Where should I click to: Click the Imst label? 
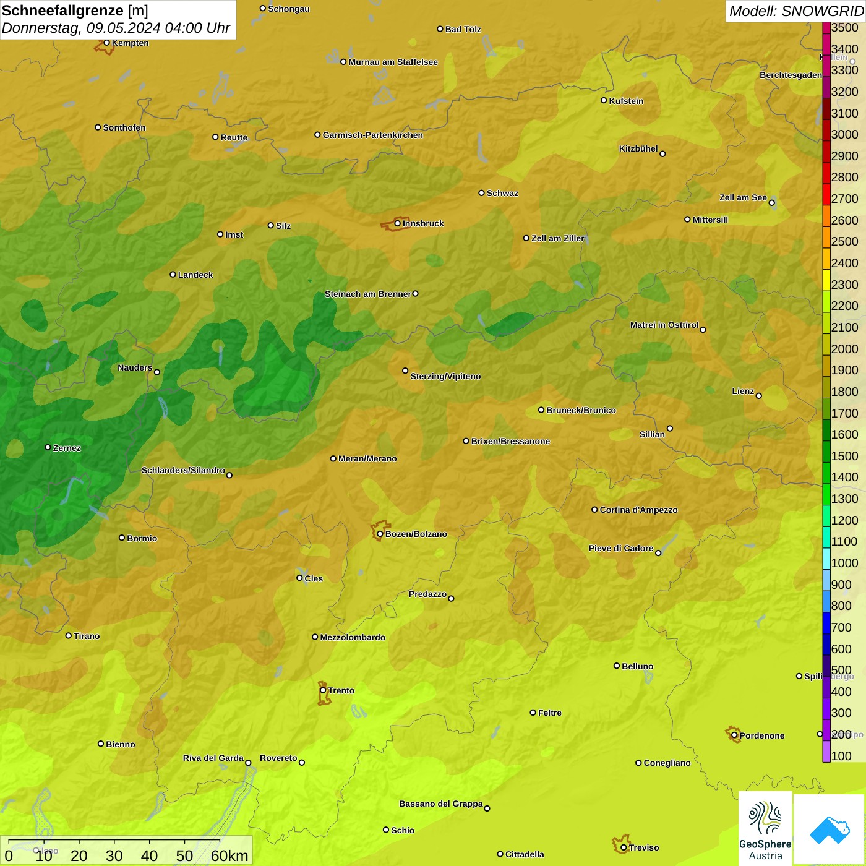pos(234,234)
